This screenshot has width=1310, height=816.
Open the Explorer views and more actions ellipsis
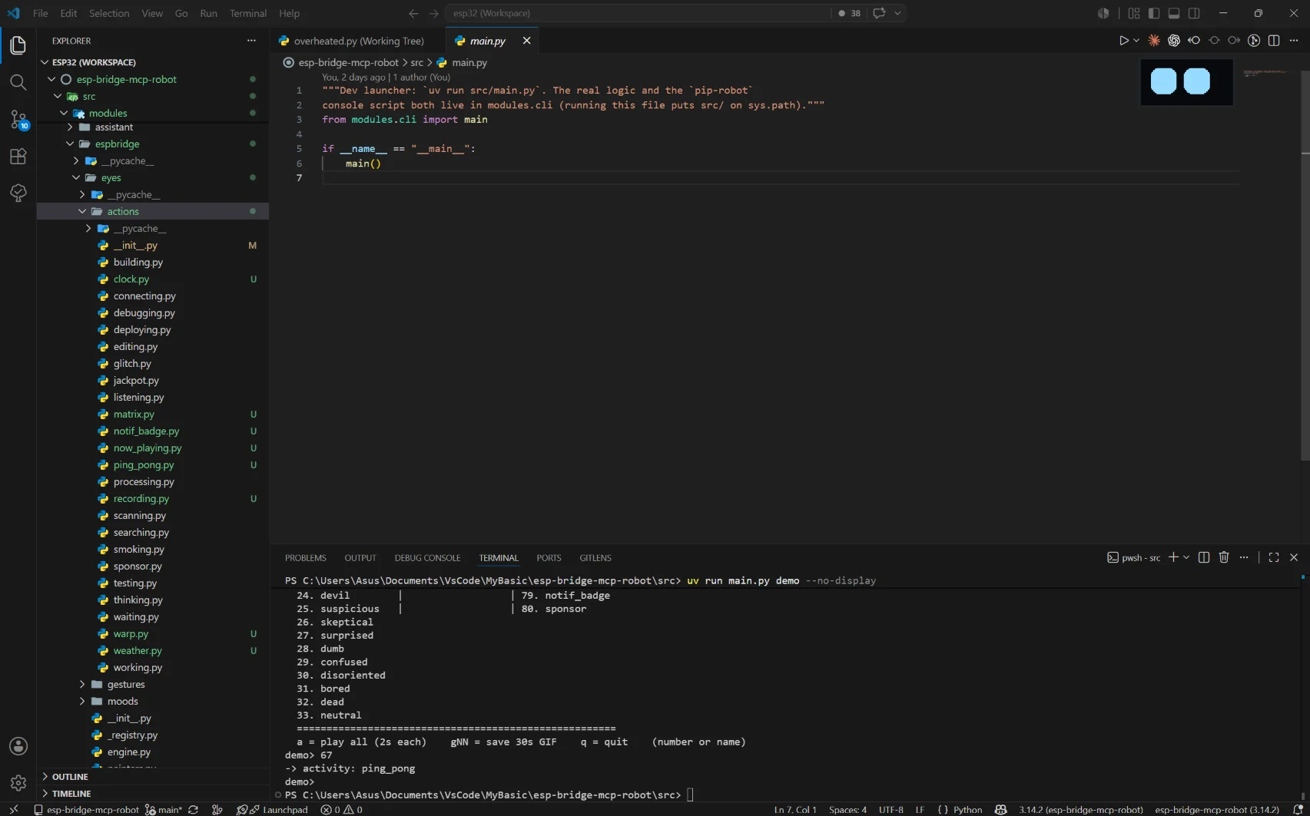(x=251, y=41)
